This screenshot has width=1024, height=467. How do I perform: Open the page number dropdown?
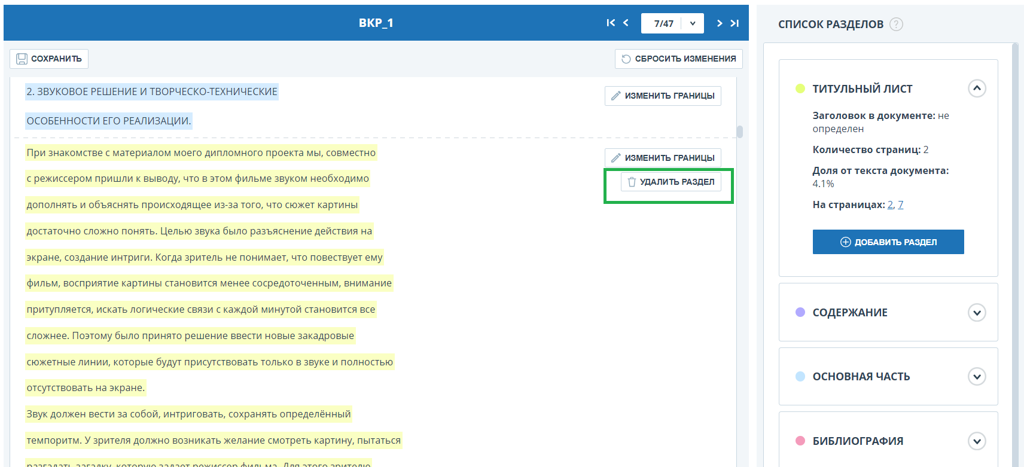[693, 23]
